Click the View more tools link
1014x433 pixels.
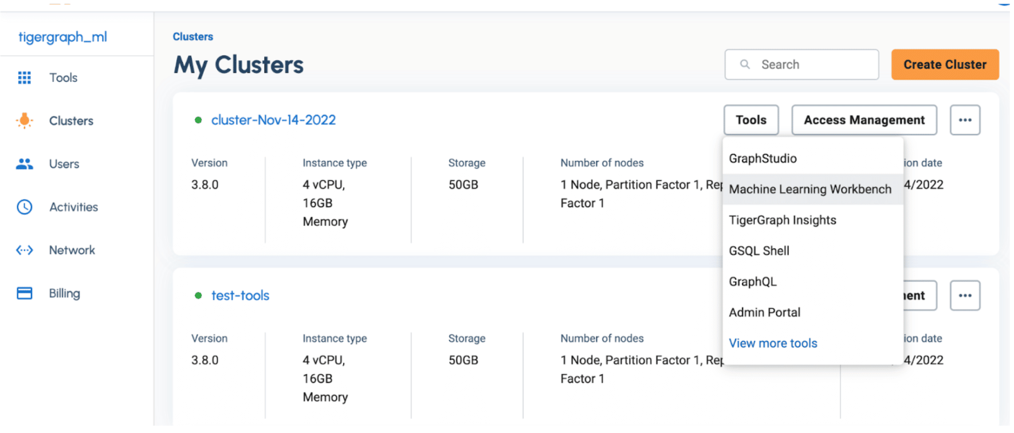773,343
